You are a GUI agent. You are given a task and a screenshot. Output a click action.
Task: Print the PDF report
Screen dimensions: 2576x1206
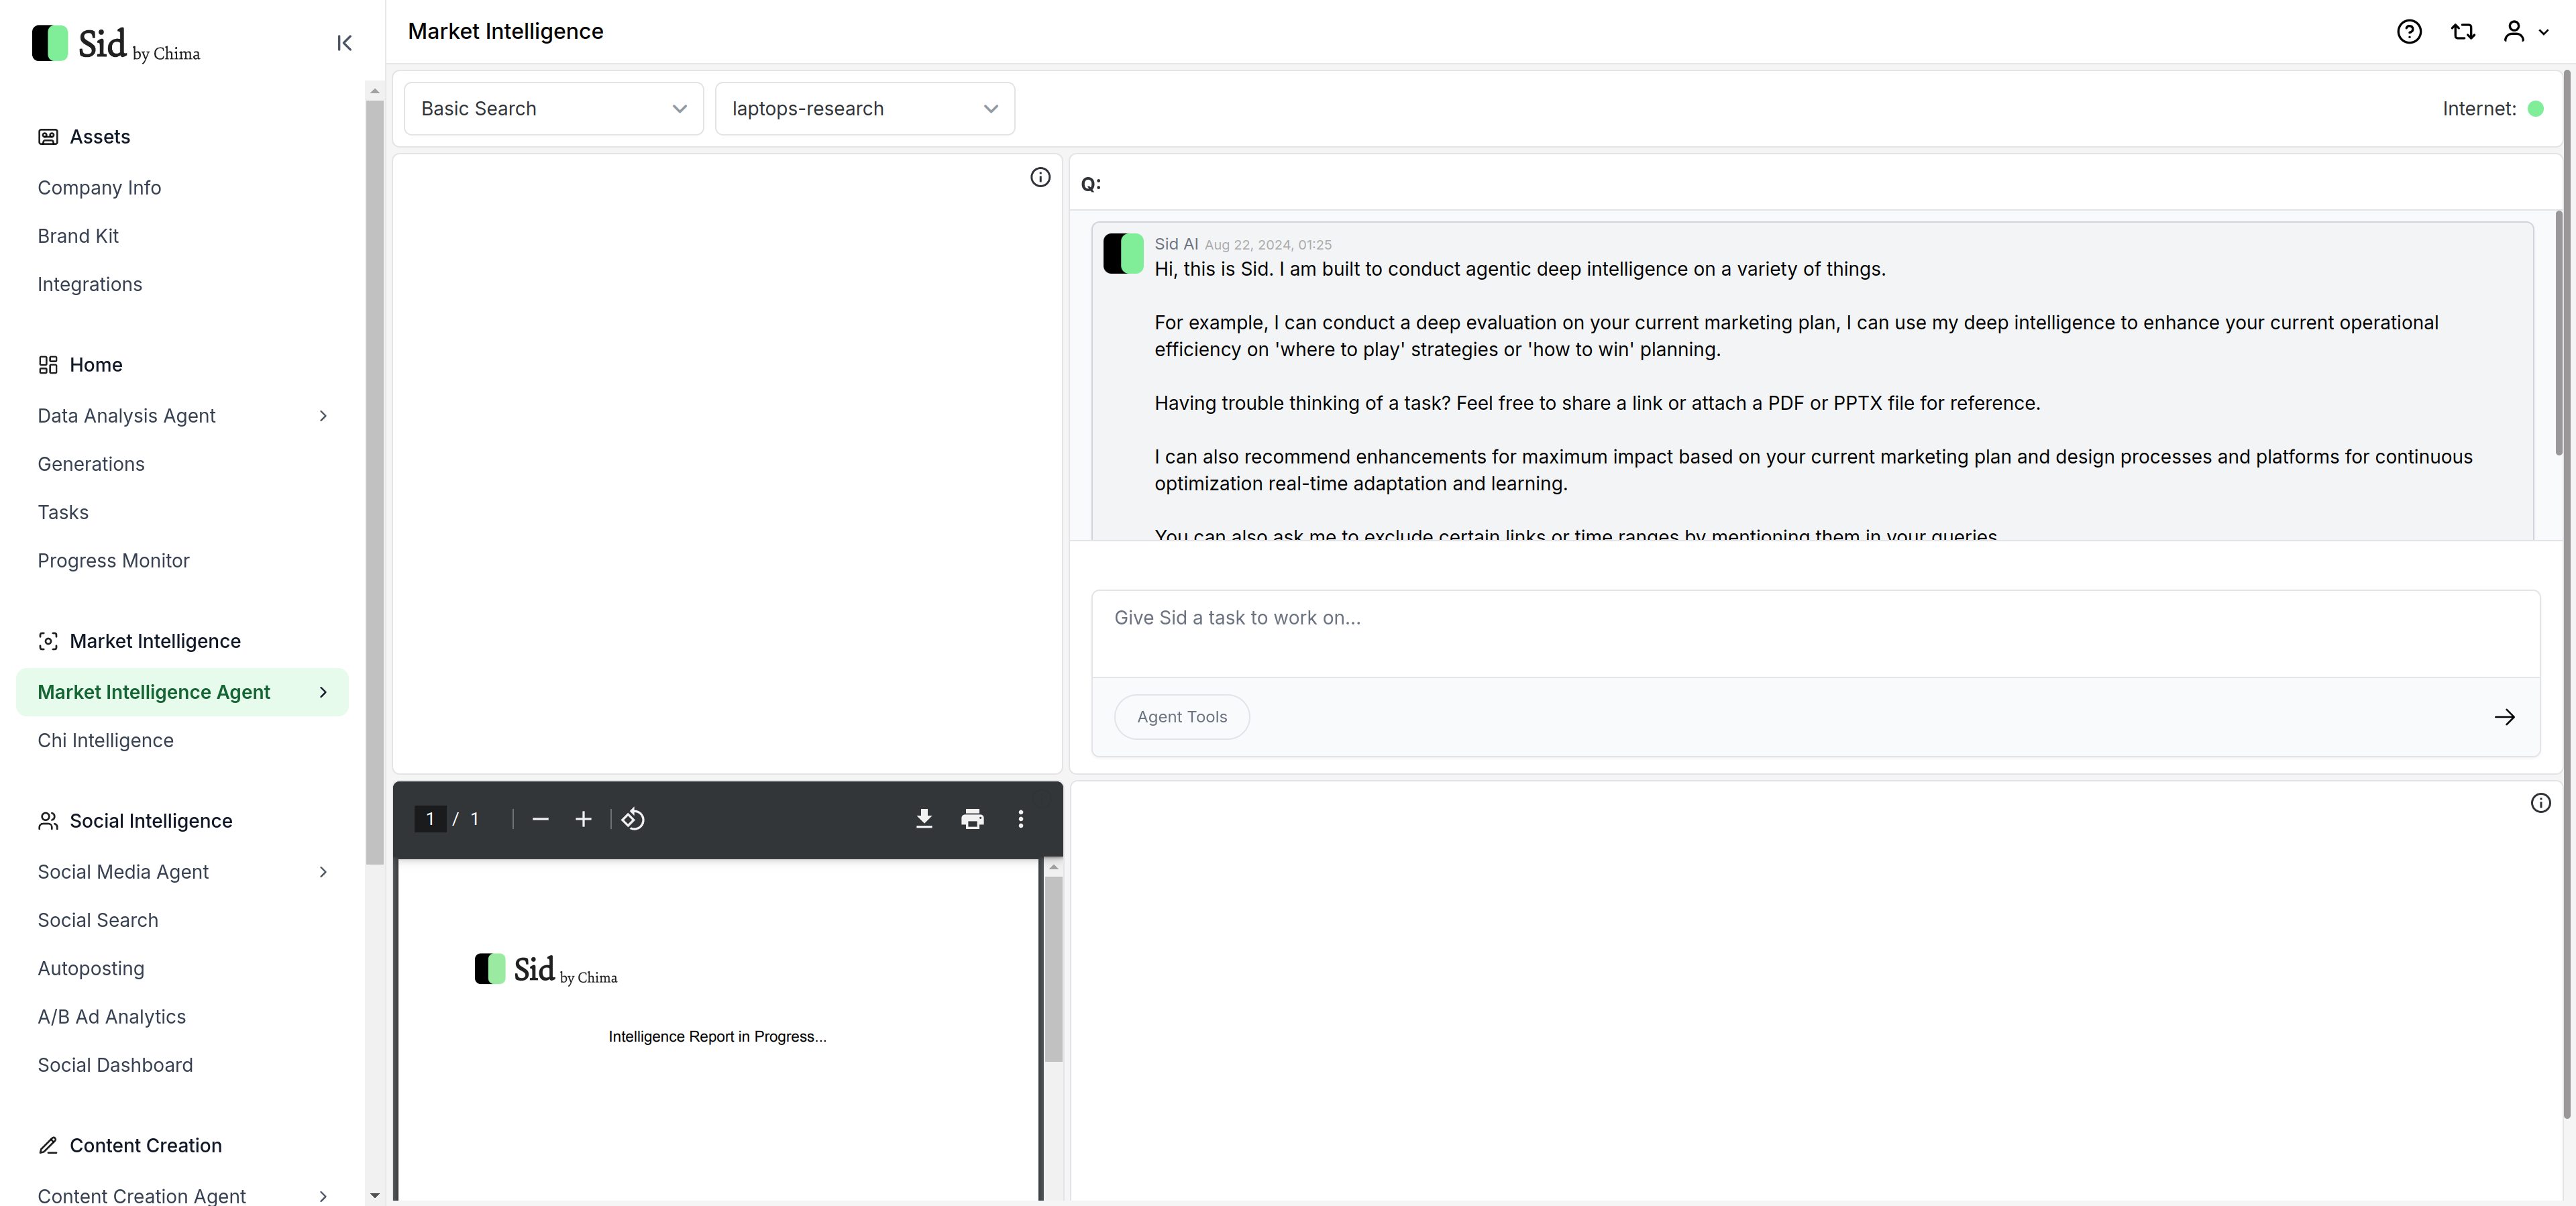pyautogui.click(x=972, y=819)
